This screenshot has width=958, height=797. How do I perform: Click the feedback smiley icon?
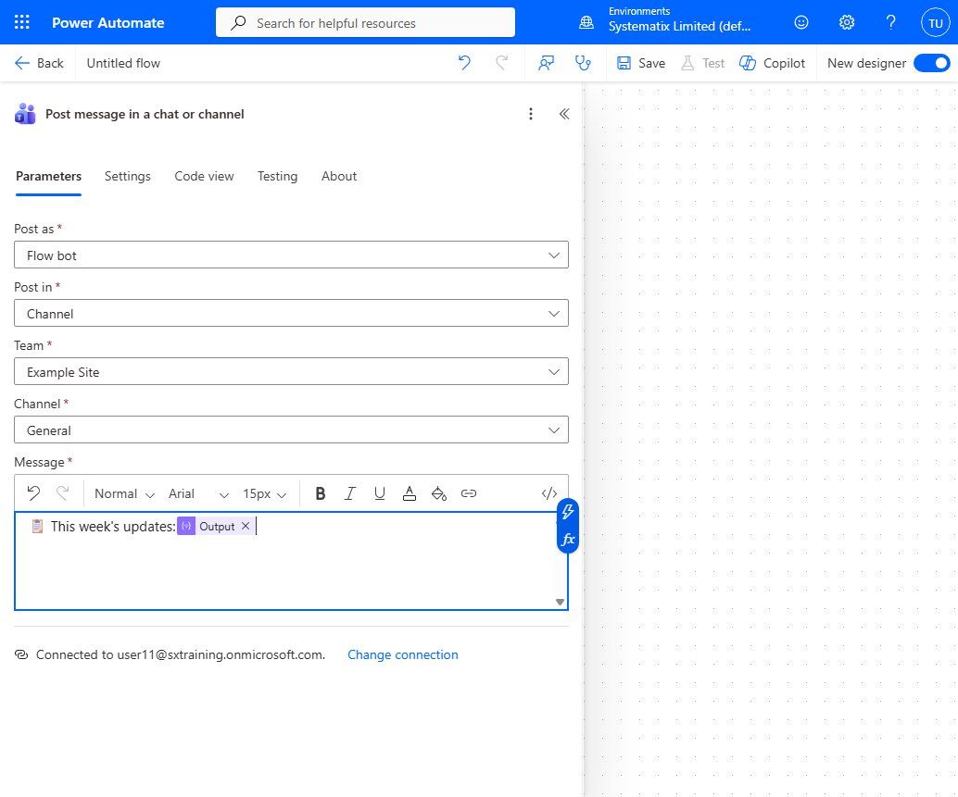(801, 22)
